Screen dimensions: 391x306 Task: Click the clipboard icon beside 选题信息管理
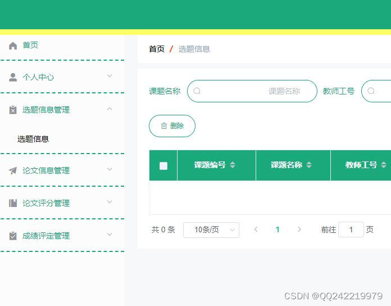click(13, 110)
